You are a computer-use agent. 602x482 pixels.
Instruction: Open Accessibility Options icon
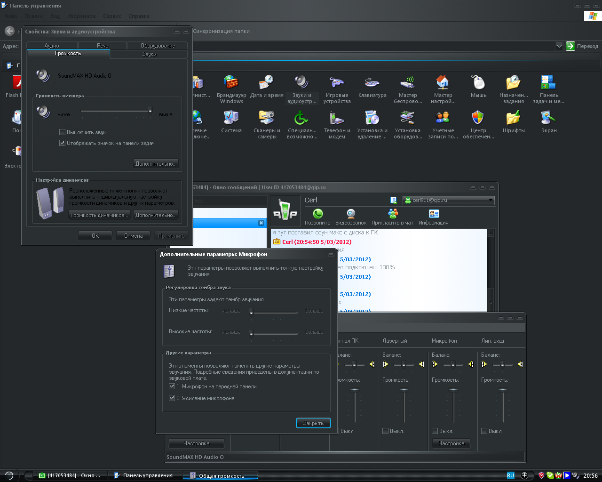pos(301,125)
